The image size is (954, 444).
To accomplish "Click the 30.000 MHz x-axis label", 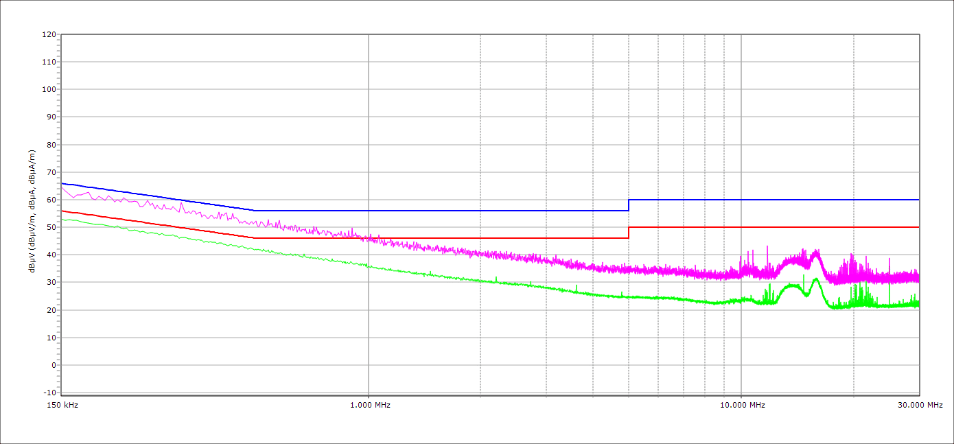I will [920, 405].
